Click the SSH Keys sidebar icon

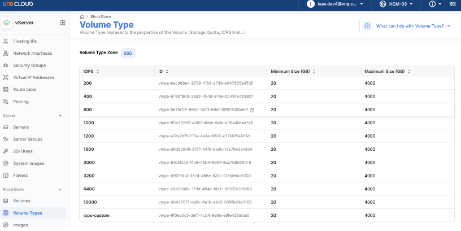(6, 151)
